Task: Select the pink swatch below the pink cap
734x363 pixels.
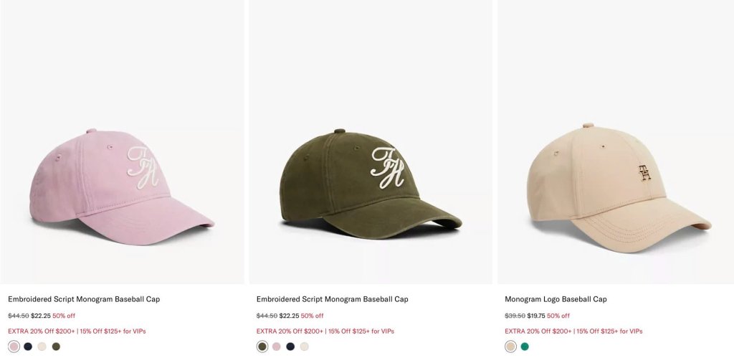Action: [14, 346]
